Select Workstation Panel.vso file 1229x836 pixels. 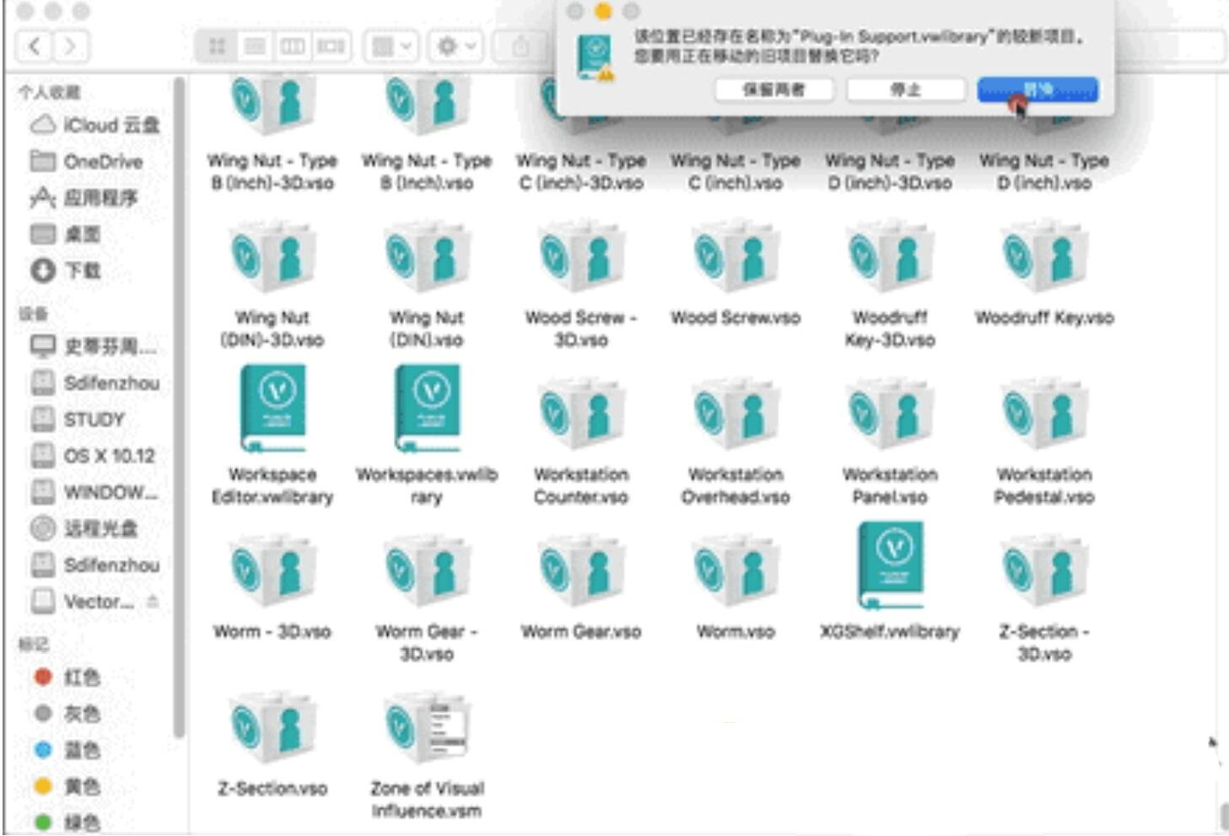(x=890, y=443)
